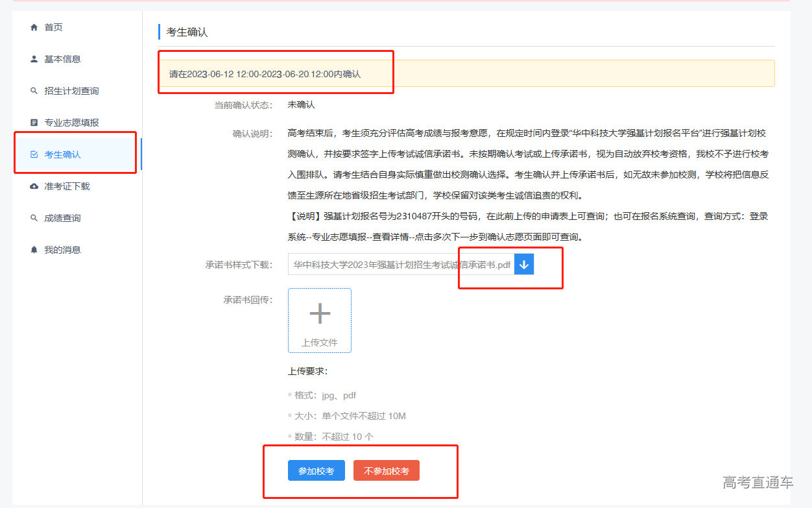Click the search icon beside 成绩查询
Screen dimensions: 812x508
coord(34,218)
